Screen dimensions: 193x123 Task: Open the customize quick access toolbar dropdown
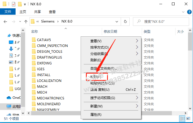tap(25, 4)
